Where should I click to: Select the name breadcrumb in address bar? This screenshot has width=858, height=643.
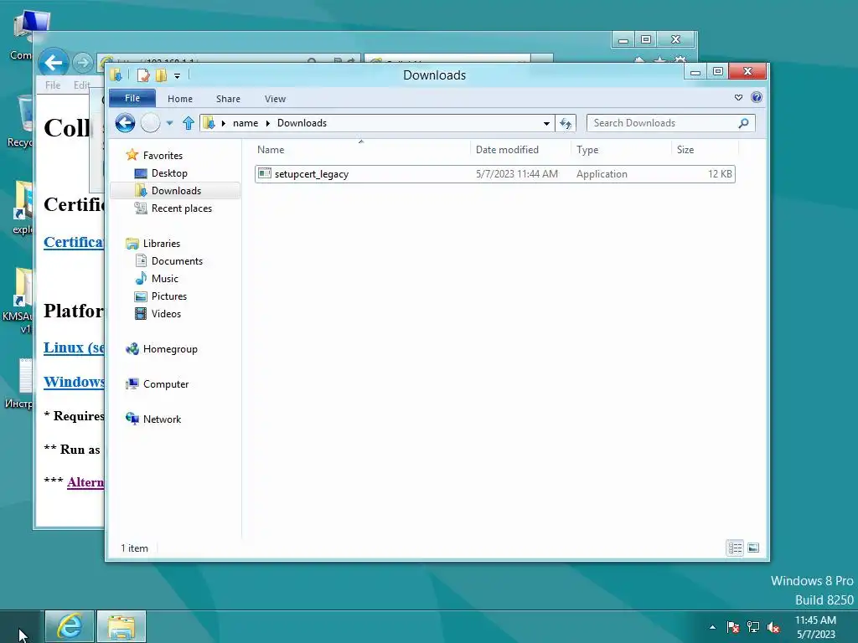[246, 123]
